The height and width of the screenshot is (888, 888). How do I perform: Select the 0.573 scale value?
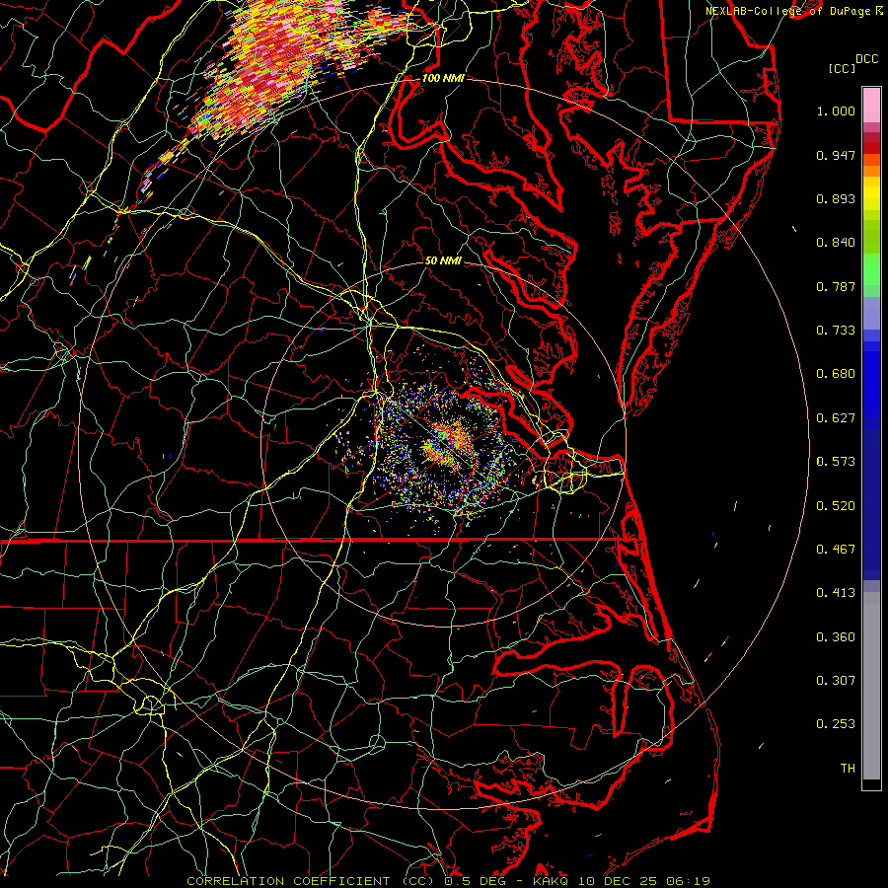pyautogui.click(x=836, y=462)
